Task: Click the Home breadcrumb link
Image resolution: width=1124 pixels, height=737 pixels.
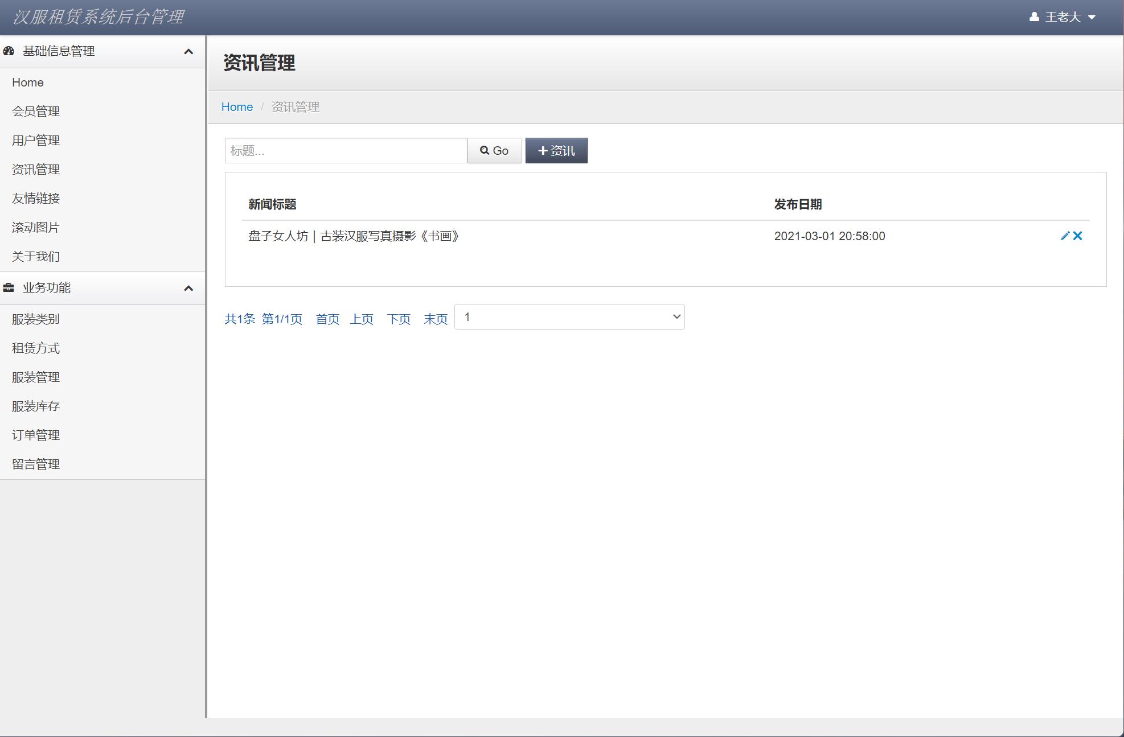Action: [237, 107]
